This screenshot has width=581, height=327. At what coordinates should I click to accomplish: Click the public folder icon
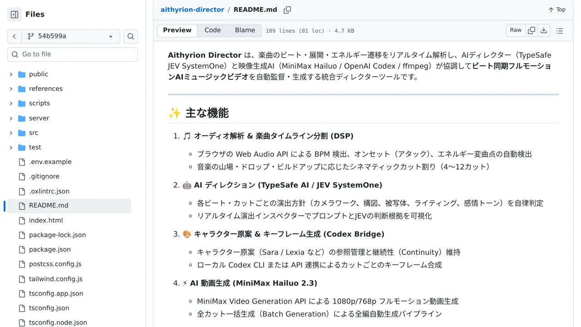[x=22, y=74]
